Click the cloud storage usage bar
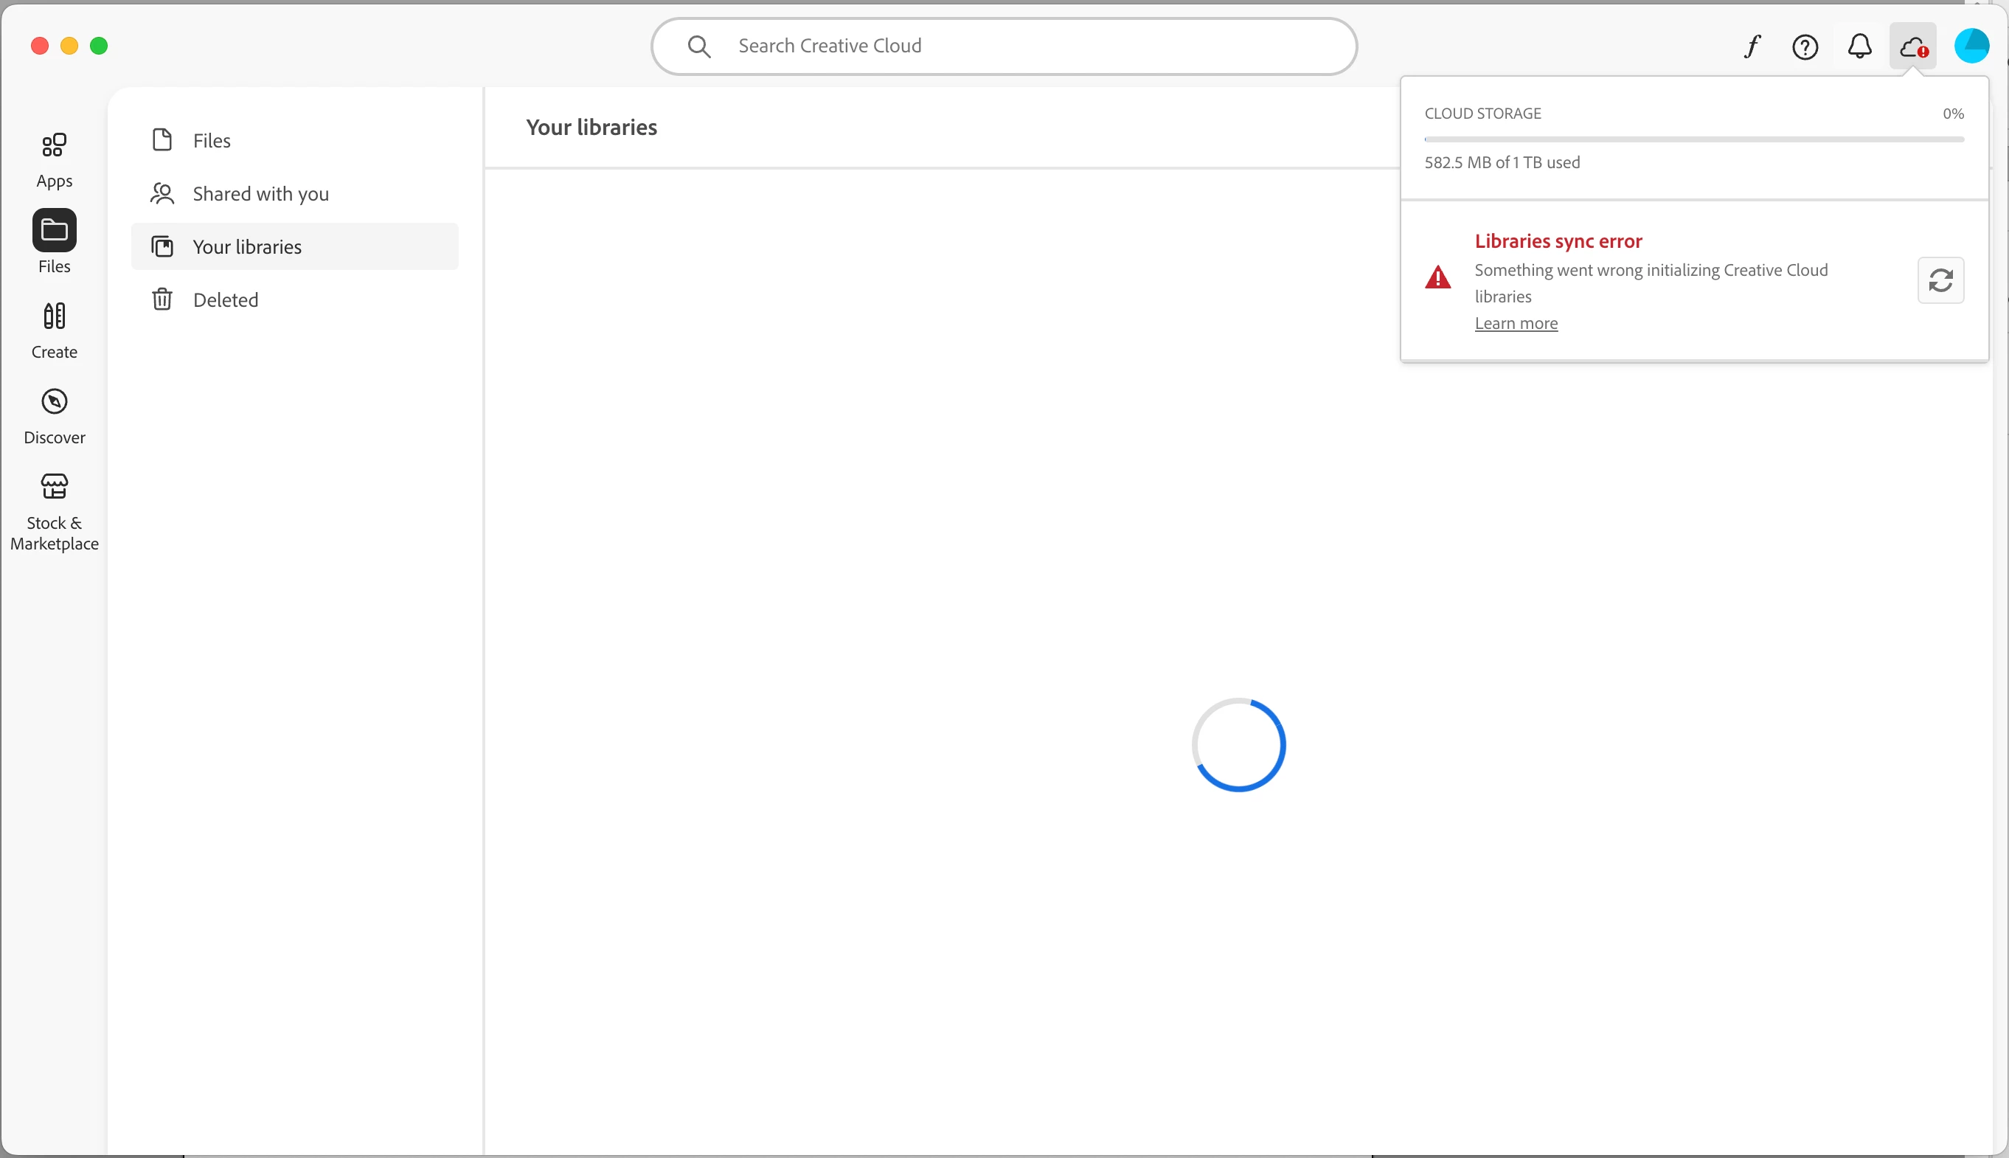Viewport: 2009px width, 1158px height. pyautogui.click(x=1693, y=139)
